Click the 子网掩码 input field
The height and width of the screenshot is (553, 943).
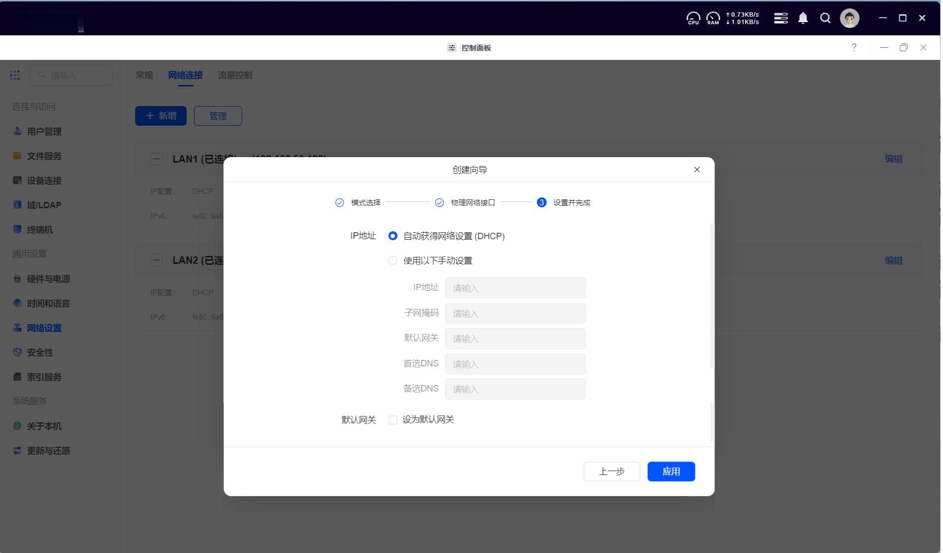pyautogui.click(x=515, y=313)
